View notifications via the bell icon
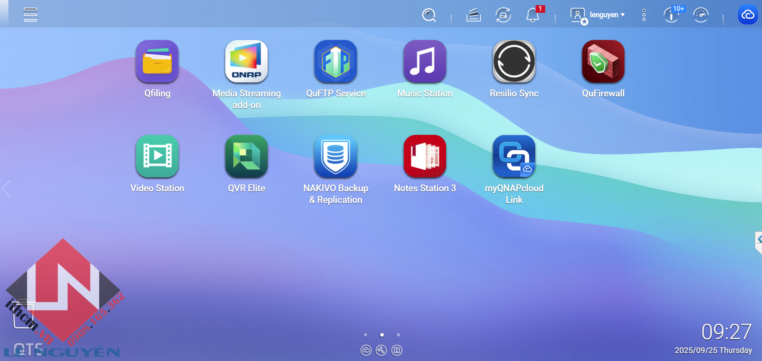The width and height of the screenshot is (762, 361). click(532, 15)
